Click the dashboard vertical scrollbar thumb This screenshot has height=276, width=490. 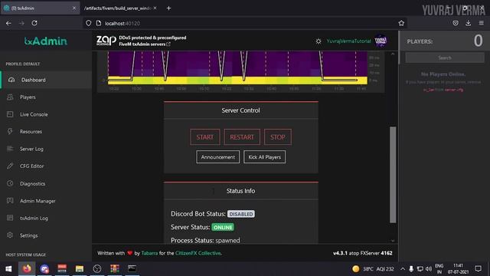[393, 175]
